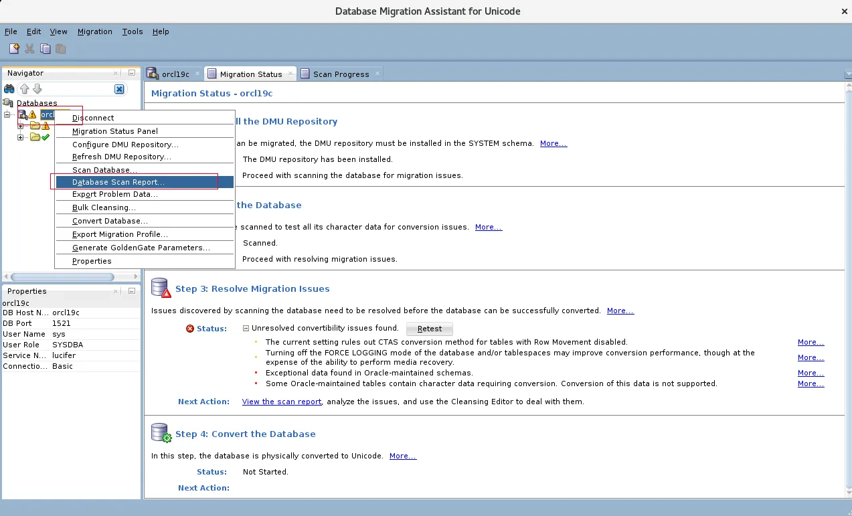Follow the View the scan report link
The image size is (852, 516).
(x=281, y=402)
